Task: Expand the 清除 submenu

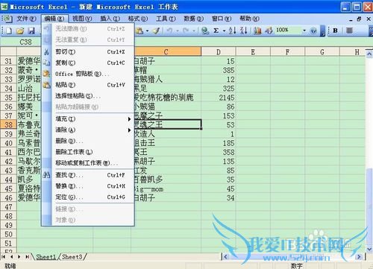Action: tap(88, 130)
